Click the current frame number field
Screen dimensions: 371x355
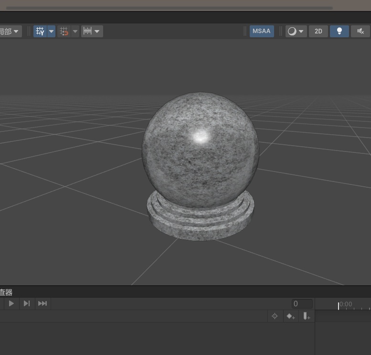[x=302, y=304]
